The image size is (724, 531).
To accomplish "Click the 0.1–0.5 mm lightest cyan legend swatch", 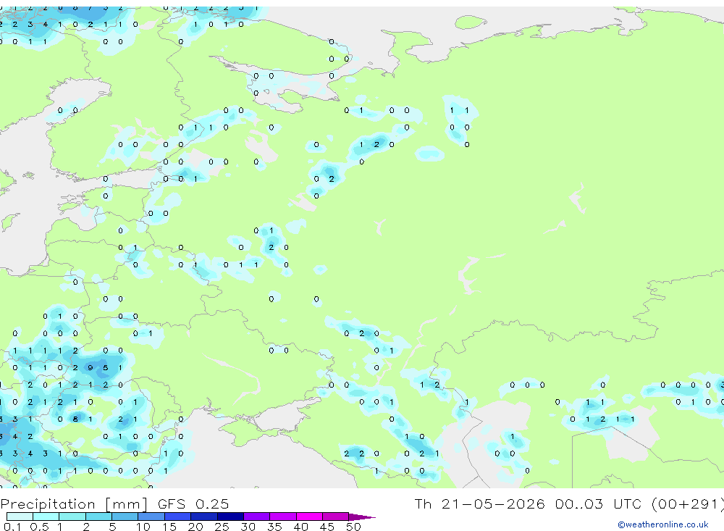I will 20,517.
